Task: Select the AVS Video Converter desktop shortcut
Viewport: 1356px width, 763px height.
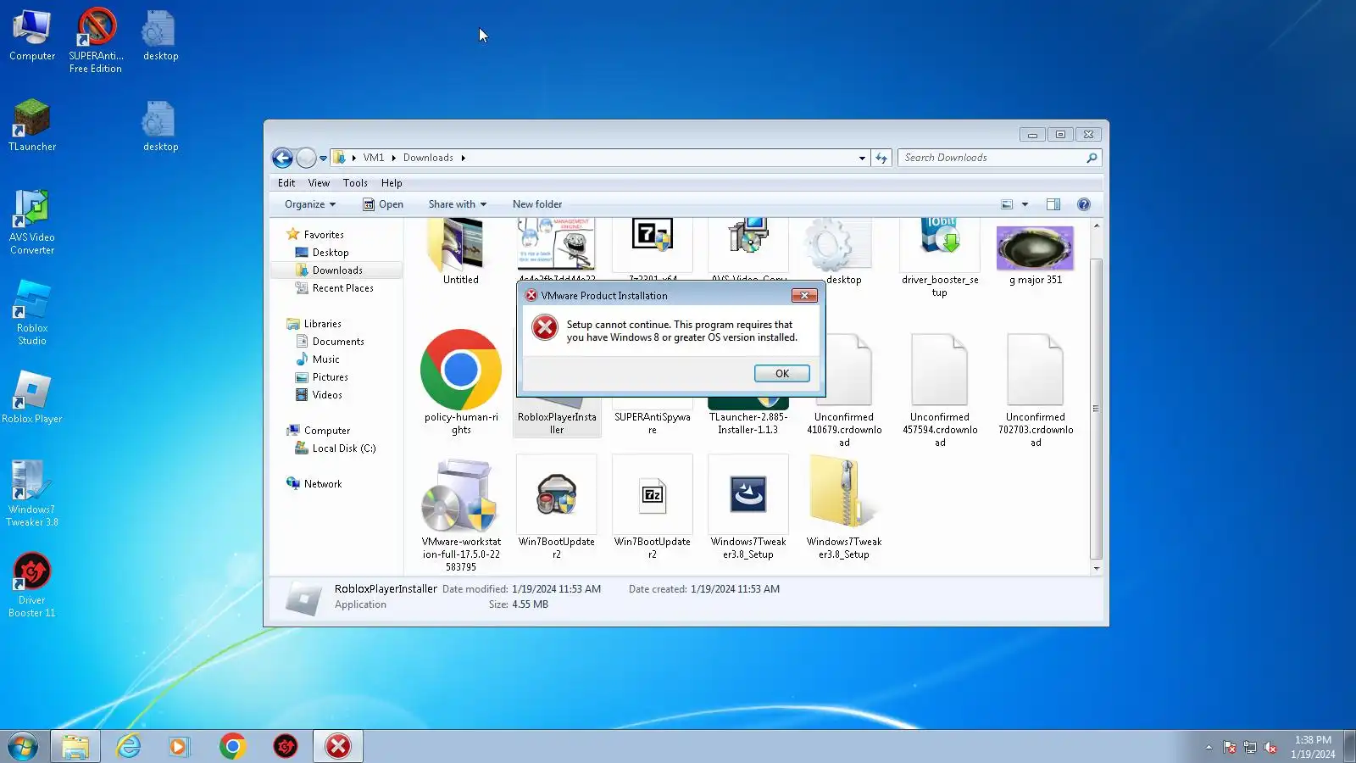Action: (x=32, y=222)
